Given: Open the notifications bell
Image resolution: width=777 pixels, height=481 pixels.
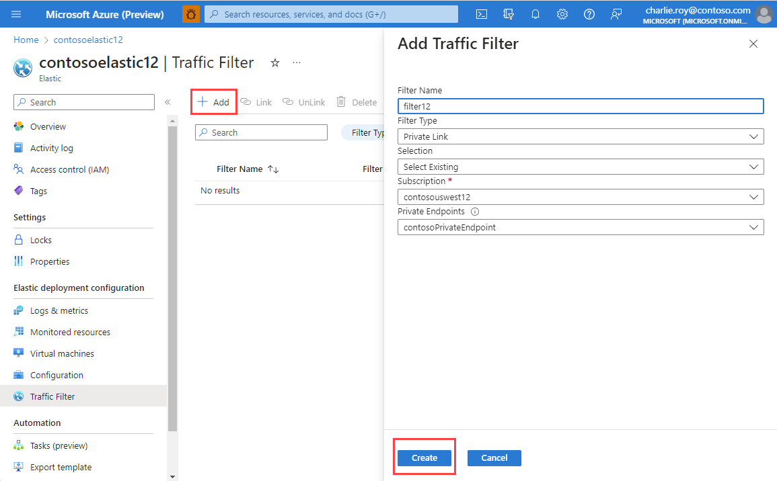Looking at the screenshot, I should [535, 14].
